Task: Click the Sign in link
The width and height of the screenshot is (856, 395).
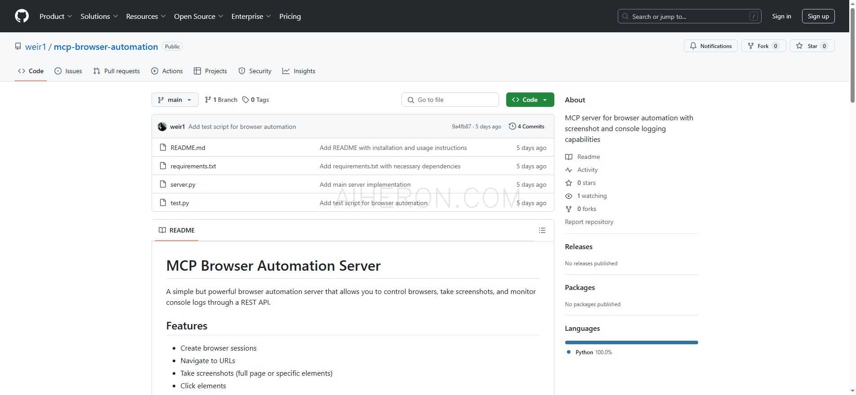Action: pos(781,16)
